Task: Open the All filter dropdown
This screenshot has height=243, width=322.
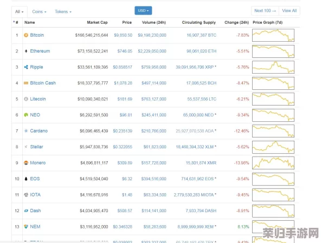Action: point(20,12)
